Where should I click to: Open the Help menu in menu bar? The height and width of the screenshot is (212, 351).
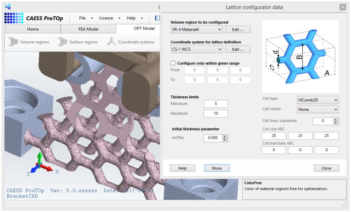[131, 18]
